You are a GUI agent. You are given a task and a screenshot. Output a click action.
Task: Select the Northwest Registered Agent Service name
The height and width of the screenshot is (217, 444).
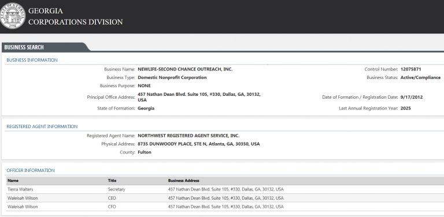click(x=188, y=136)
